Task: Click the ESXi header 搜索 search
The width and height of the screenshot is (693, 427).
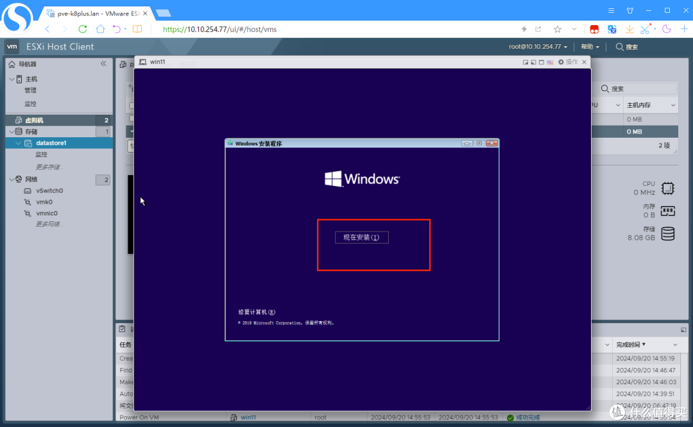Action: click(x=627, y=47)
